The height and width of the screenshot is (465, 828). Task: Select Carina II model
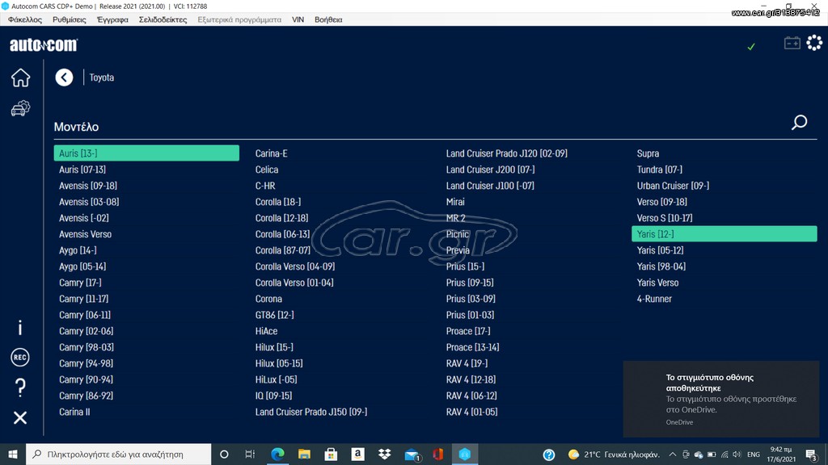(x=74, y=412)
